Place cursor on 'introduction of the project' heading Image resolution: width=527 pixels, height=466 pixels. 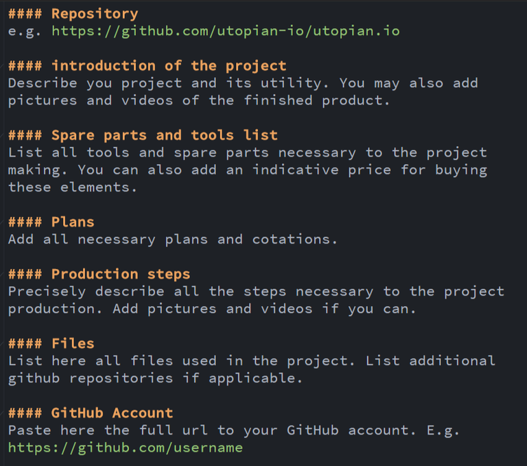click(x=168, y=66)
